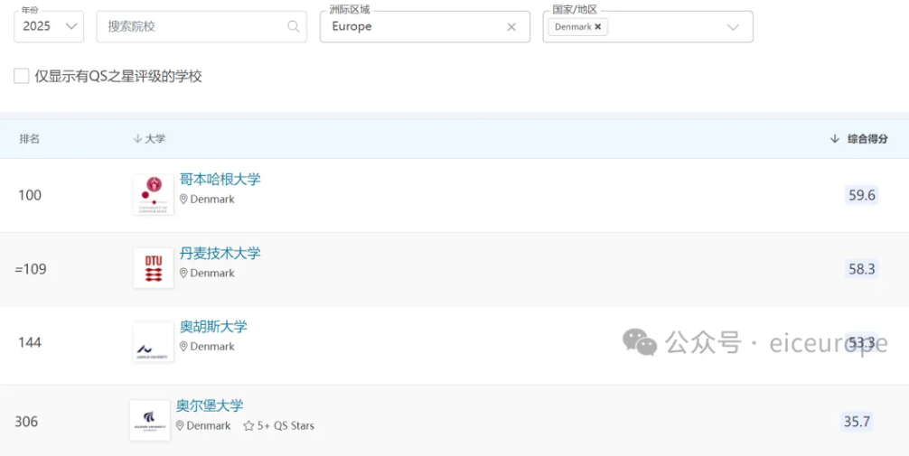Click rank 100

[x=30, y=195]
